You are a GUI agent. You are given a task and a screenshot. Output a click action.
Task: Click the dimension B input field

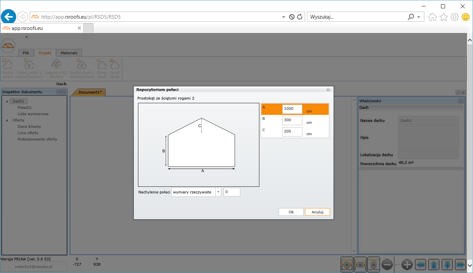(292, 120)
